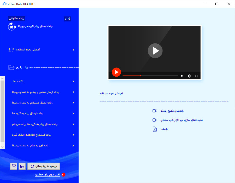
Task: Click the tutorial video thumbnail
Action: (x=155, y=52)
